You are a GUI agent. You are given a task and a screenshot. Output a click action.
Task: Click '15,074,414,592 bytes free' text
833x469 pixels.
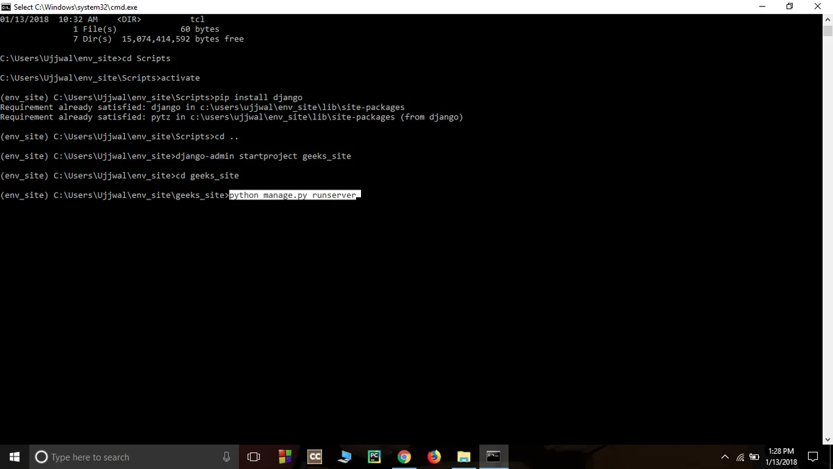(183, 39)
